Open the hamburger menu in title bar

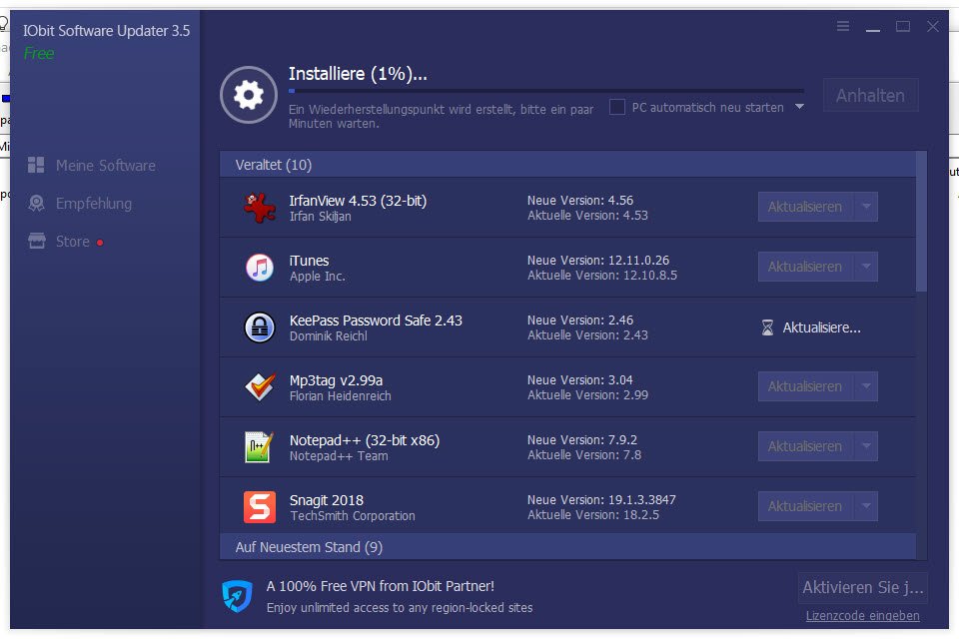[x=843, y=26]
